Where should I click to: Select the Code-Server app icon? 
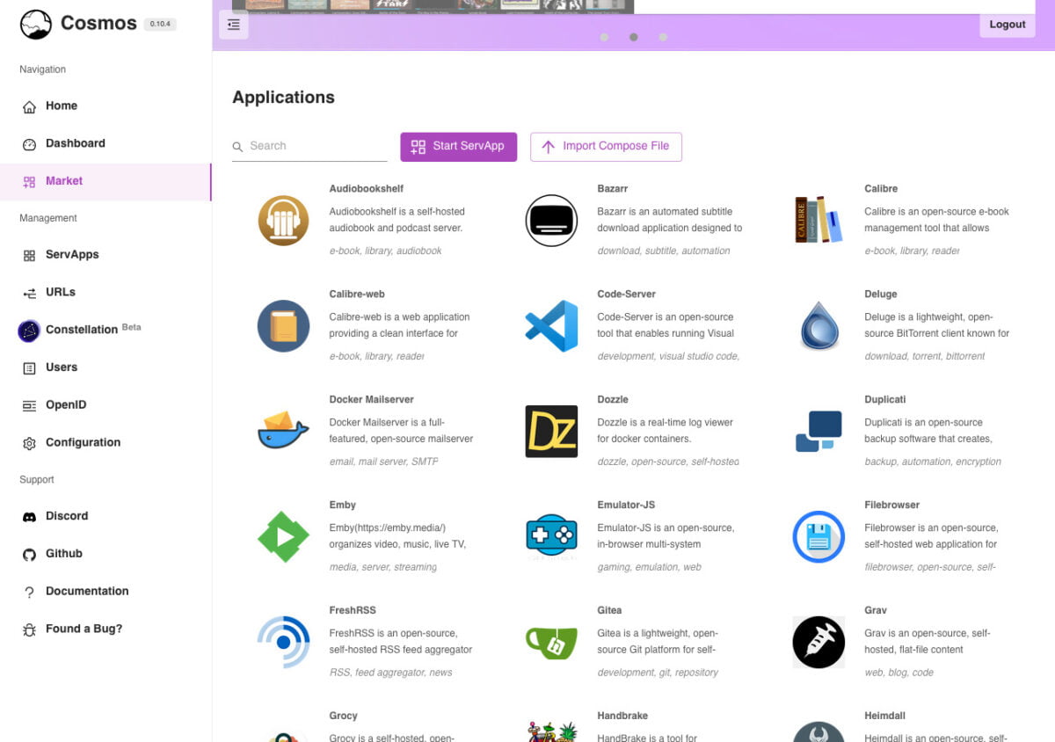[x=550, y=326]
